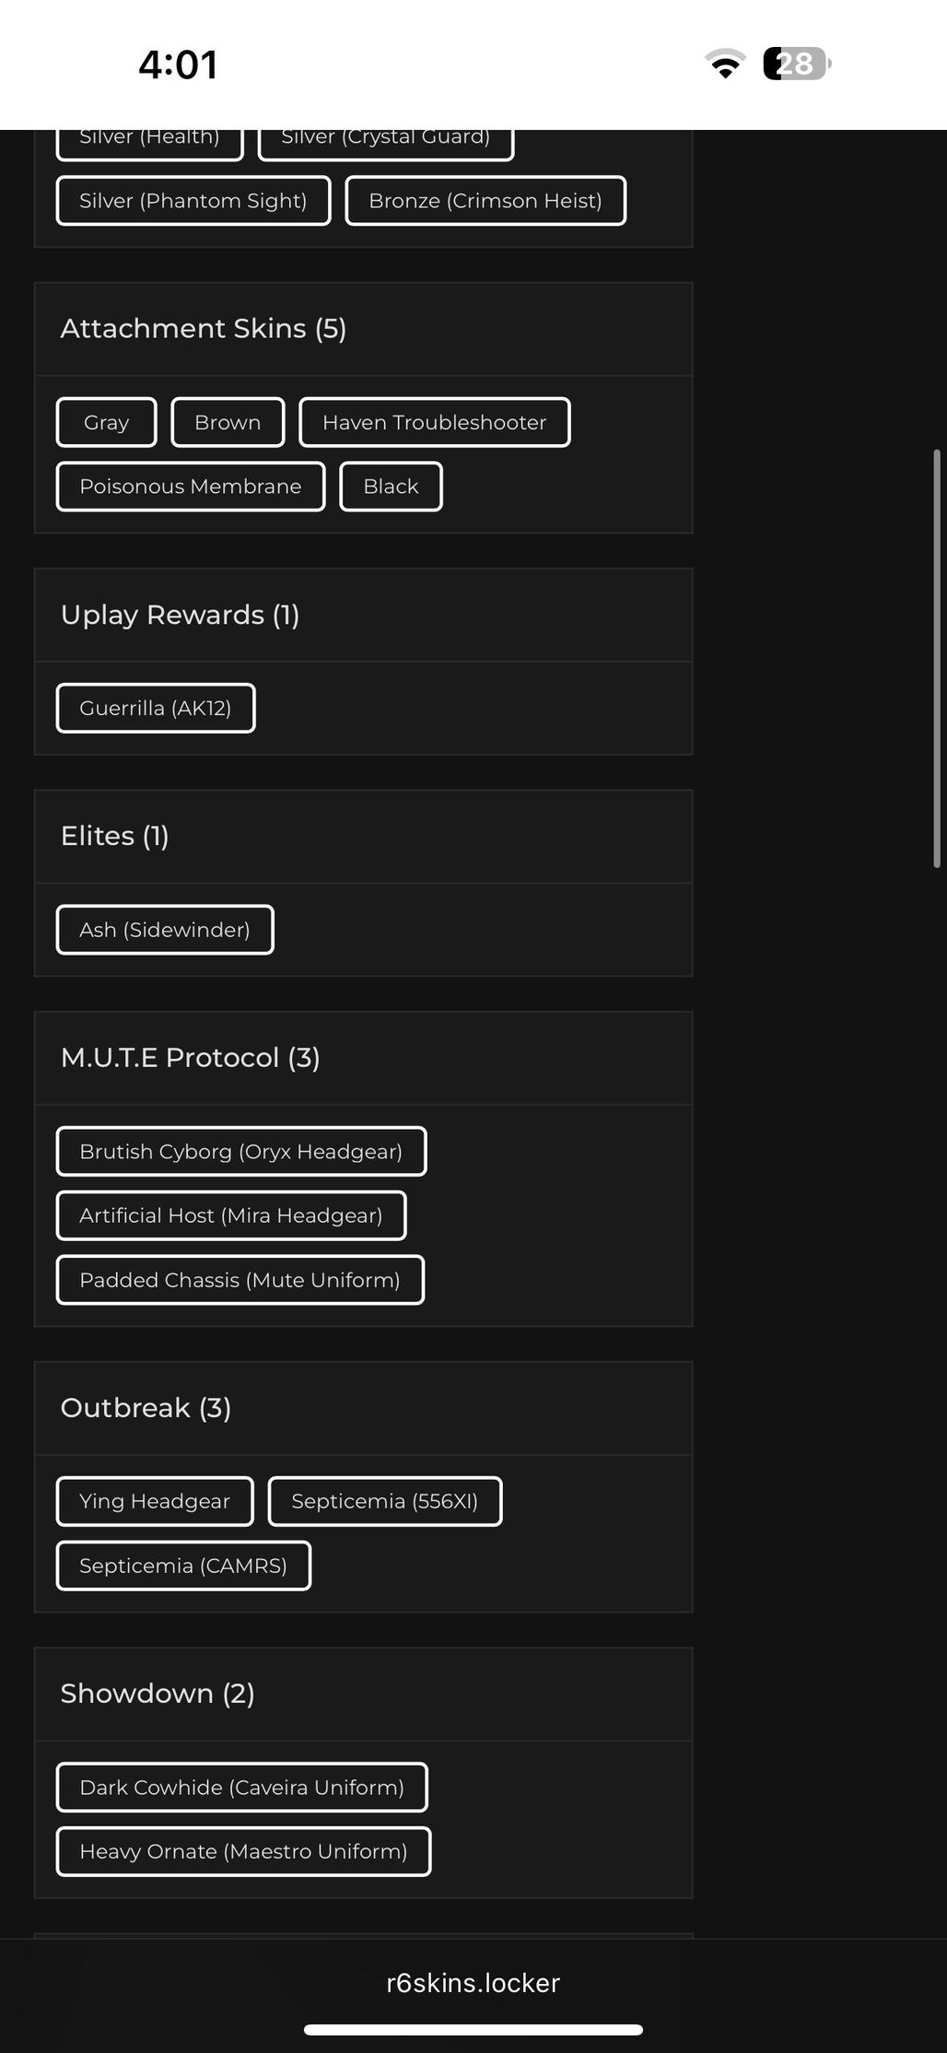
Task: Select Artificial Host (Mira Headgear)
Action: [230, 1215]
